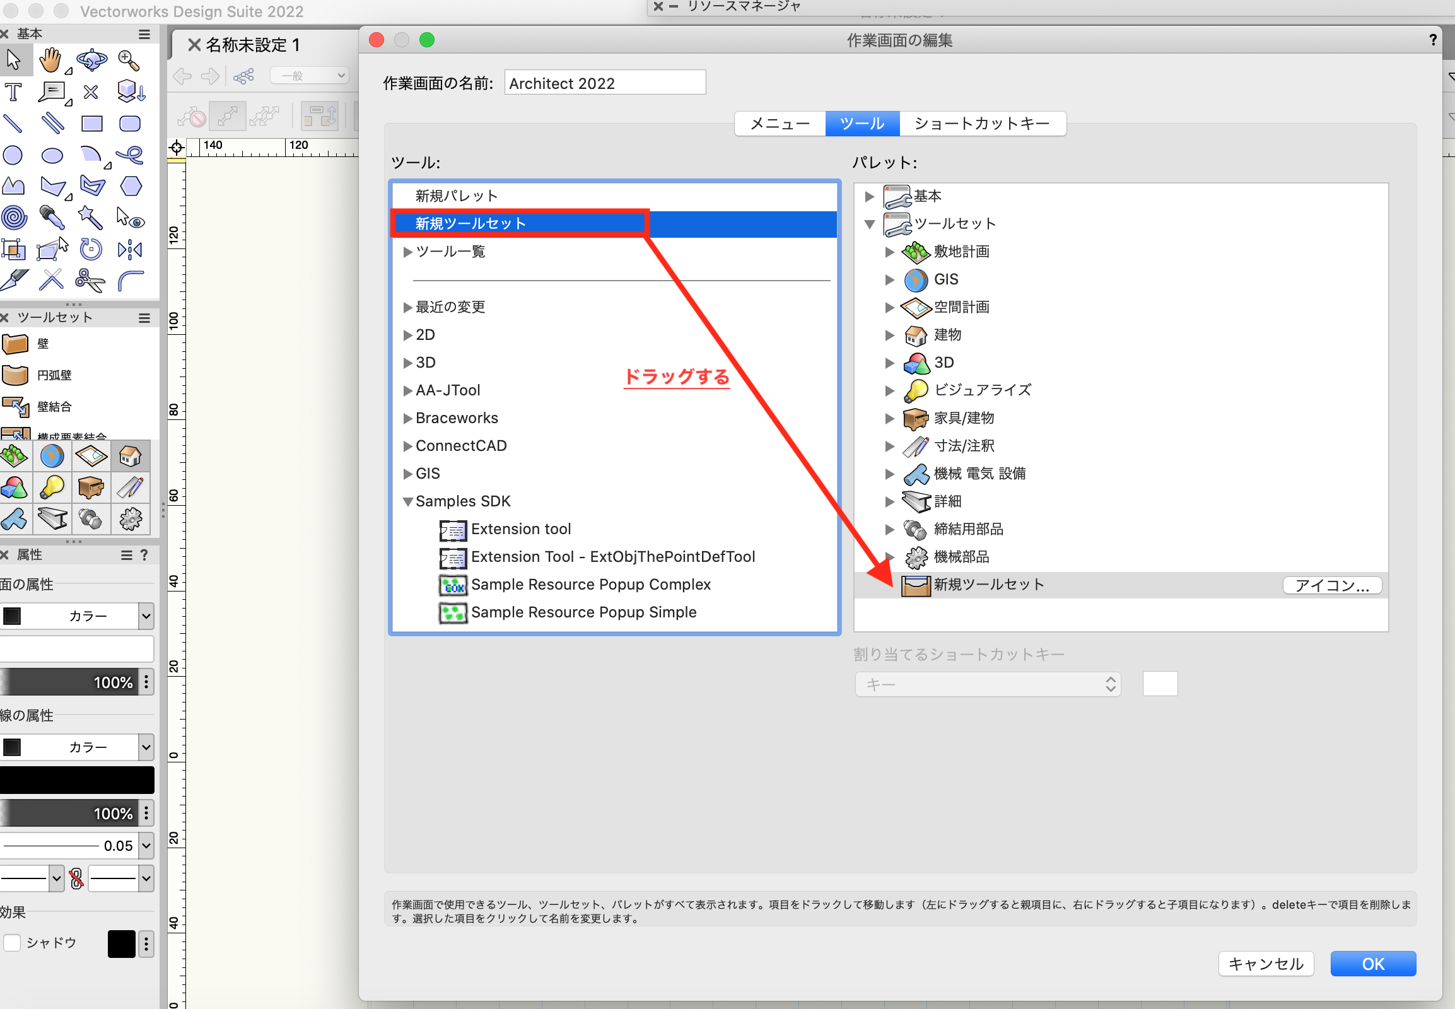Select the Zoom magnifier tool
Viewport: 1455px width, 1009px height.
(x=130, y=61)
